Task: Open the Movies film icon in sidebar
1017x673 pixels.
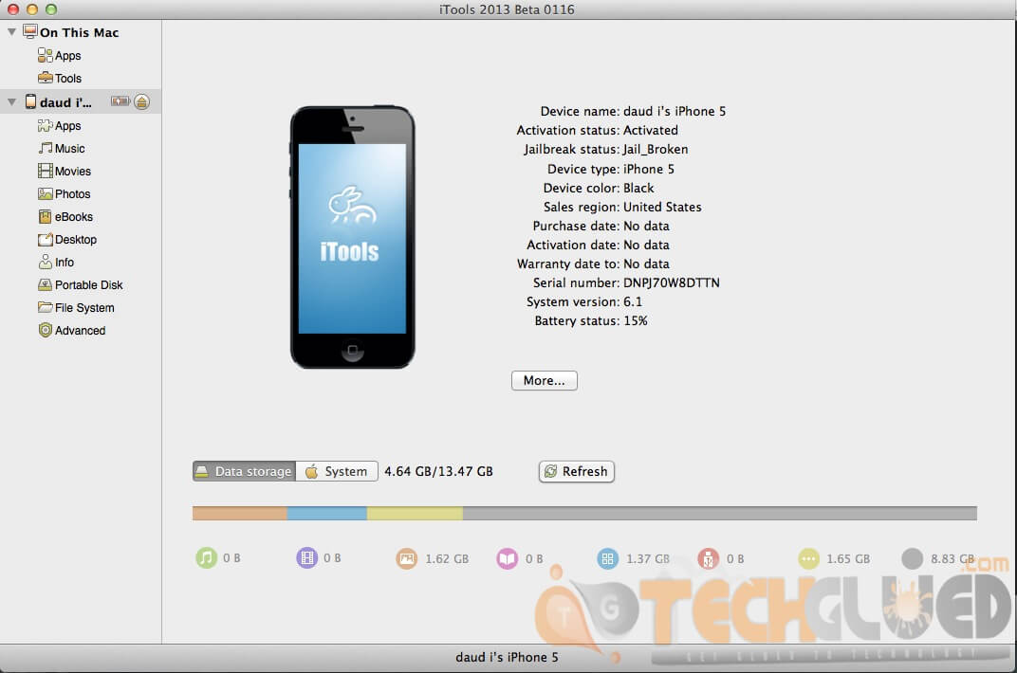Action: coord(45,171)
